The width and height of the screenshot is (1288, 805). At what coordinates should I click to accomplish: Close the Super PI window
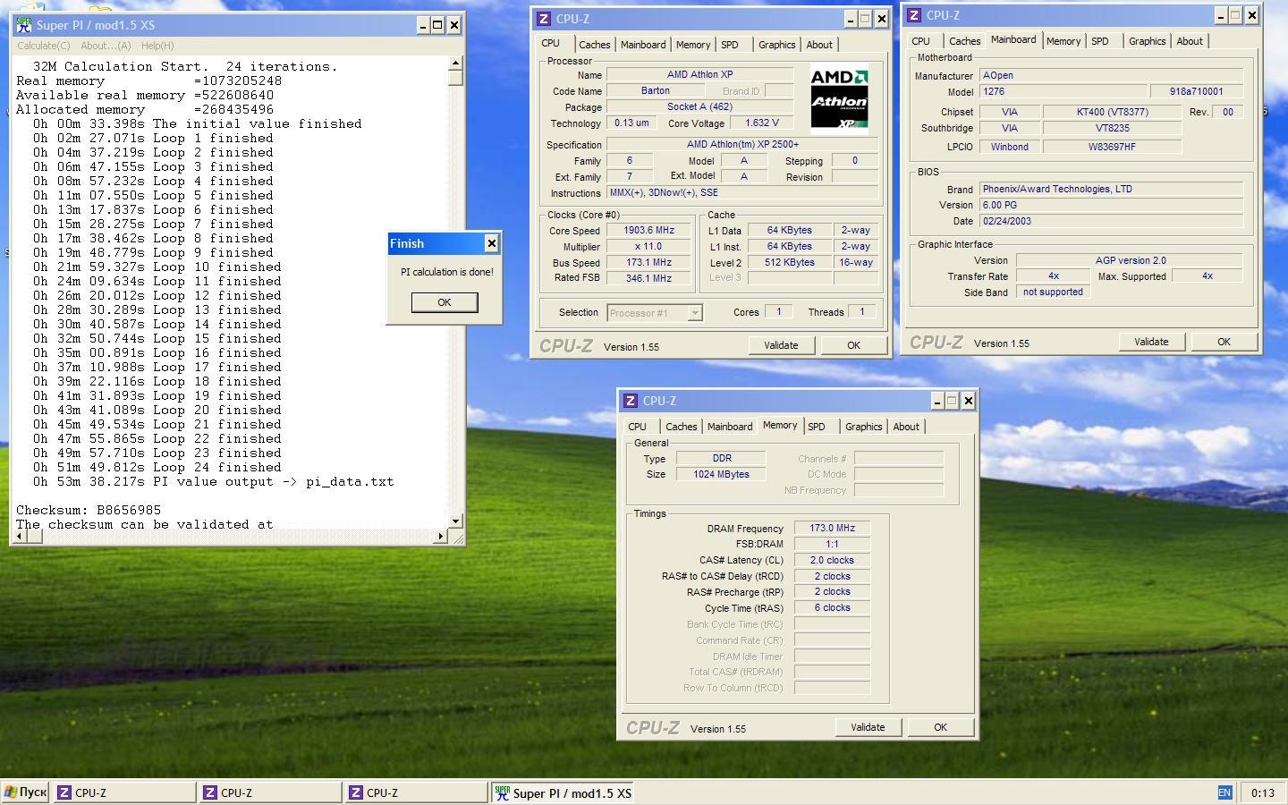453,25
